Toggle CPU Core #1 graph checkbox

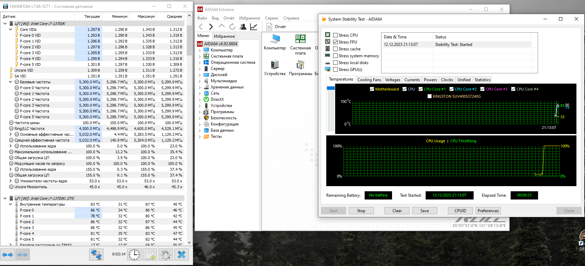pyautogui.click(x=421, y=89)
